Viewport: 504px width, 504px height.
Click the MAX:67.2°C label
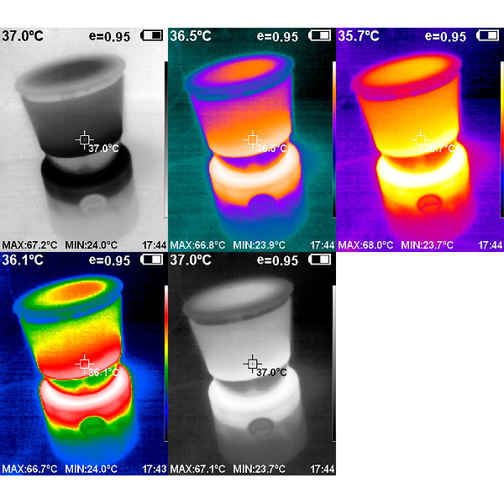coord(29,245)
